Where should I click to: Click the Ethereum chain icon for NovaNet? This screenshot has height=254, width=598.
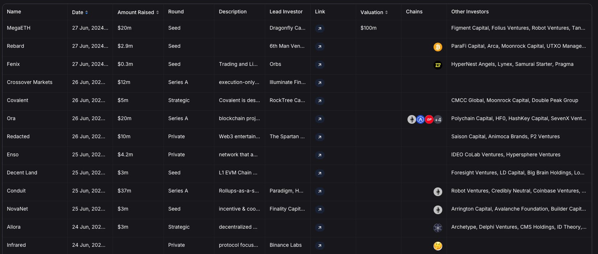[438, 210]
